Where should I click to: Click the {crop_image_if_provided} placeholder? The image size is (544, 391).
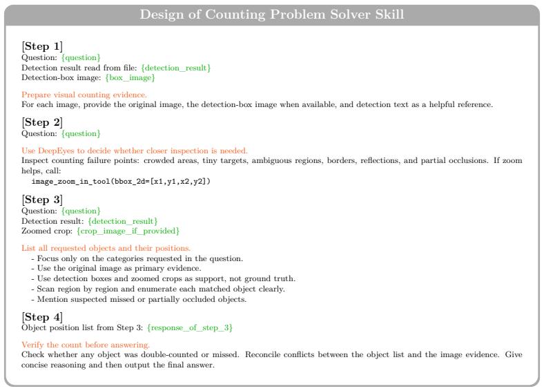click(x=128, y=231)
